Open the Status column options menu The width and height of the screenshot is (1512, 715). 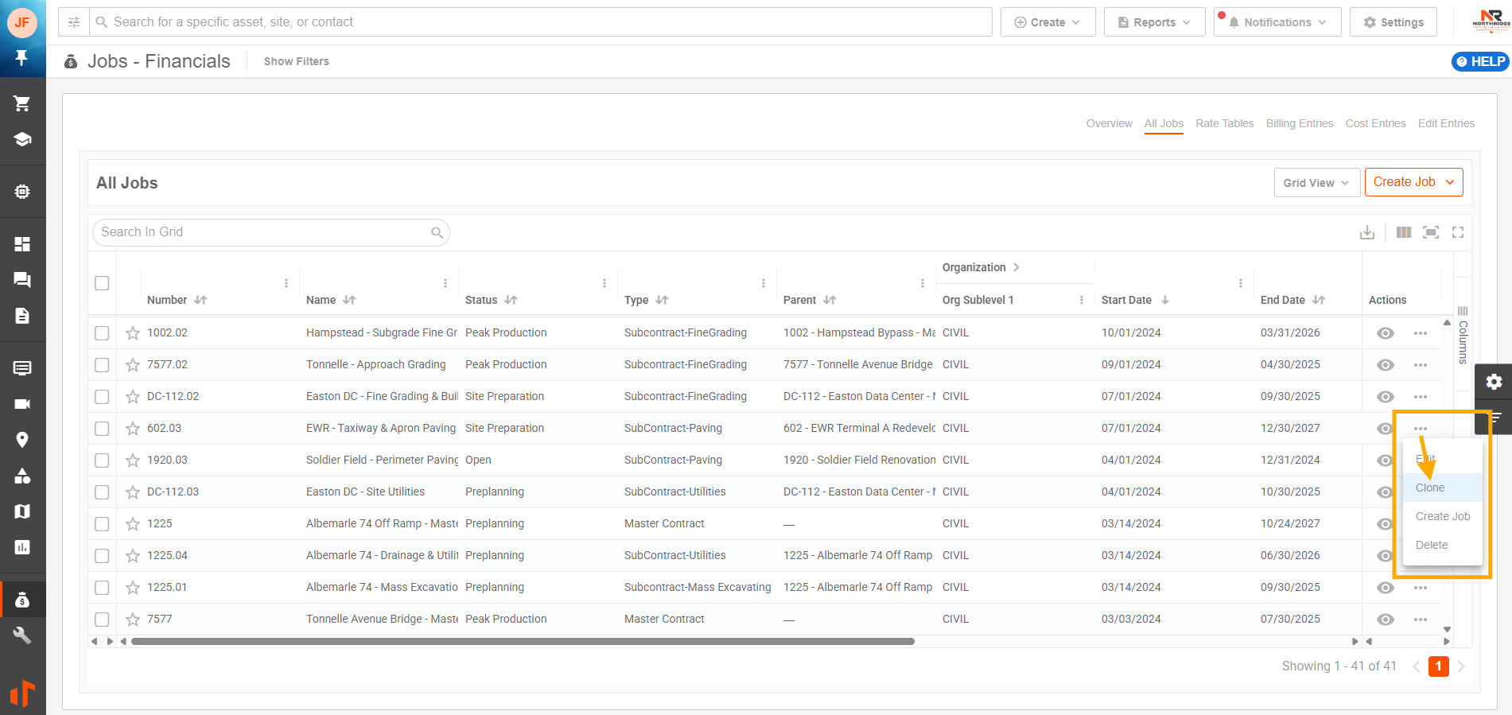[604, 283]
